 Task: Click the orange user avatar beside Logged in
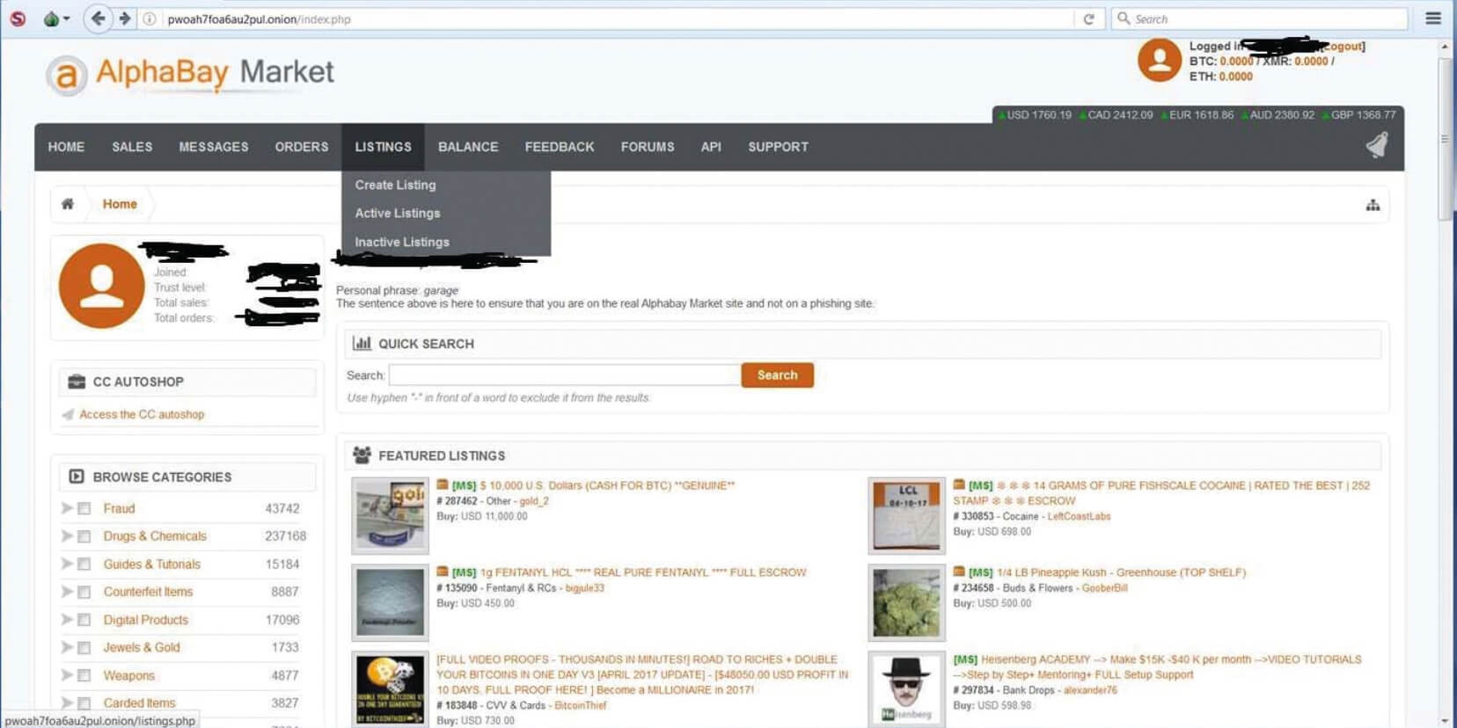tap(1160, 60)
